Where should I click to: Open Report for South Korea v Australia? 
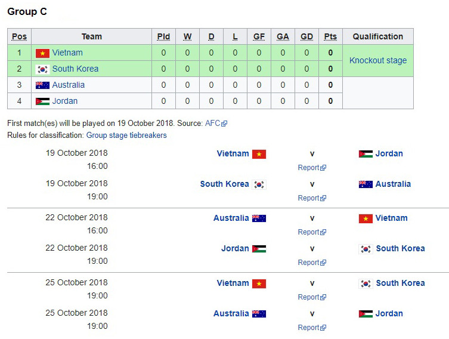(x=309, y=198)
